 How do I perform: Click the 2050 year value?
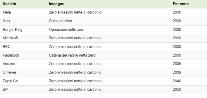tap(177, 90)
